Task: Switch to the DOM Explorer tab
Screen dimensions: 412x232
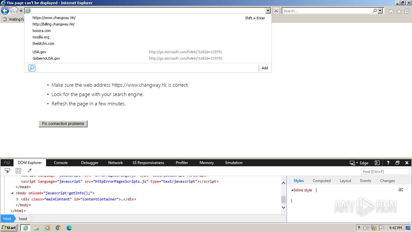Action: [30, 163]
